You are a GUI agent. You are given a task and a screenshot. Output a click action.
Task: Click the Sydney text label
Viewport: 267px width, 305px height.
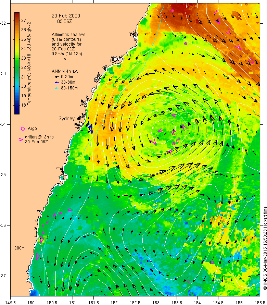(66, 119)
